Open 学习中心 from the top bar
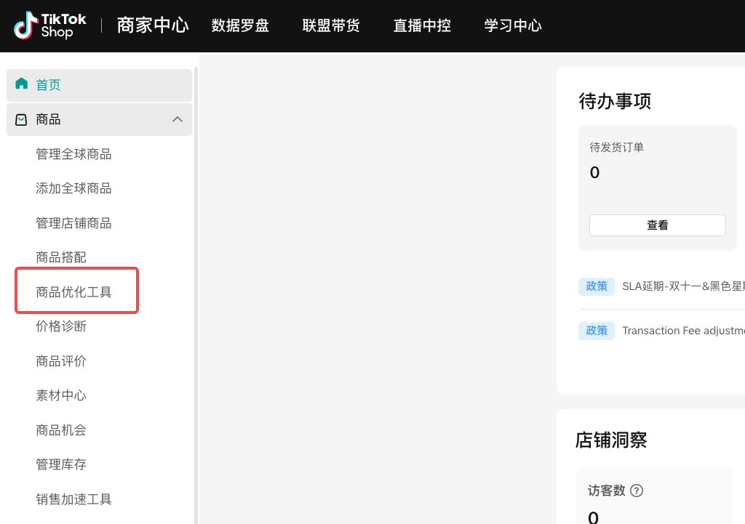Image resolution: width=745 pixels, height=524 pixels. tap(513, 25)
